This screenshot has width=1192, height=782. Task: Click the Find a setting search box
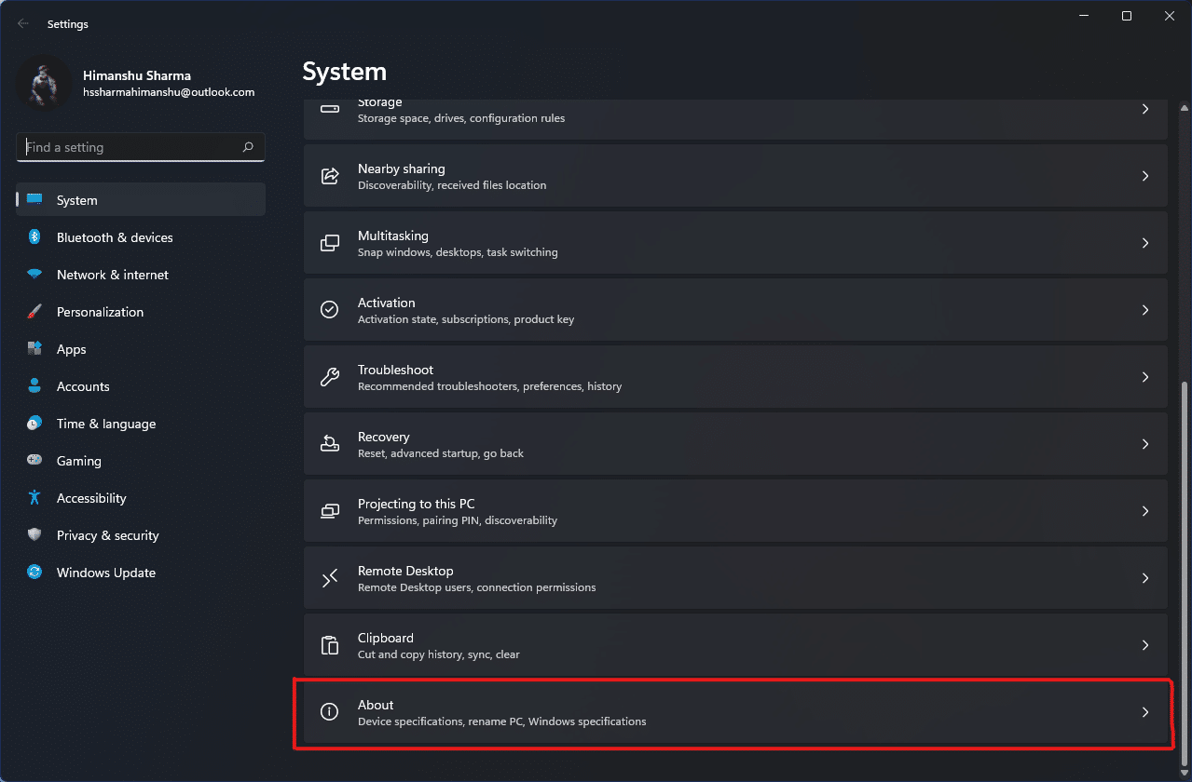tap(141, 147)
